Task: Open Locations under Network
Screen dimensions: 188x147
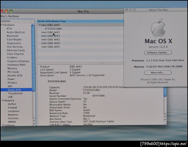Action: coord(14,111)
